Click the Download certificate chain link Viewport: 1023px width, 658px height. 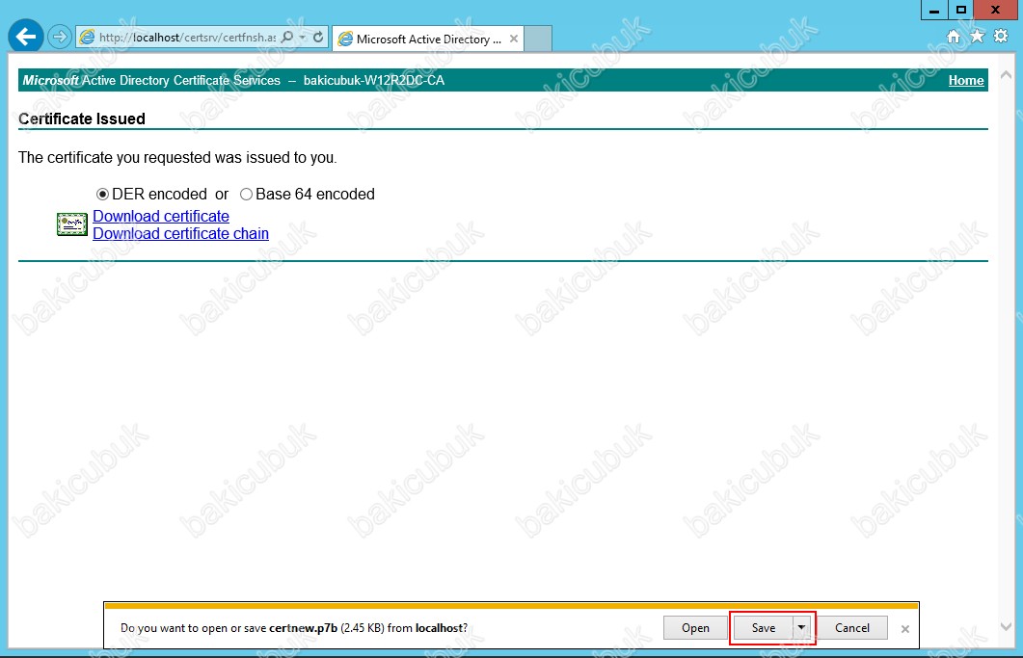point(180,233)
